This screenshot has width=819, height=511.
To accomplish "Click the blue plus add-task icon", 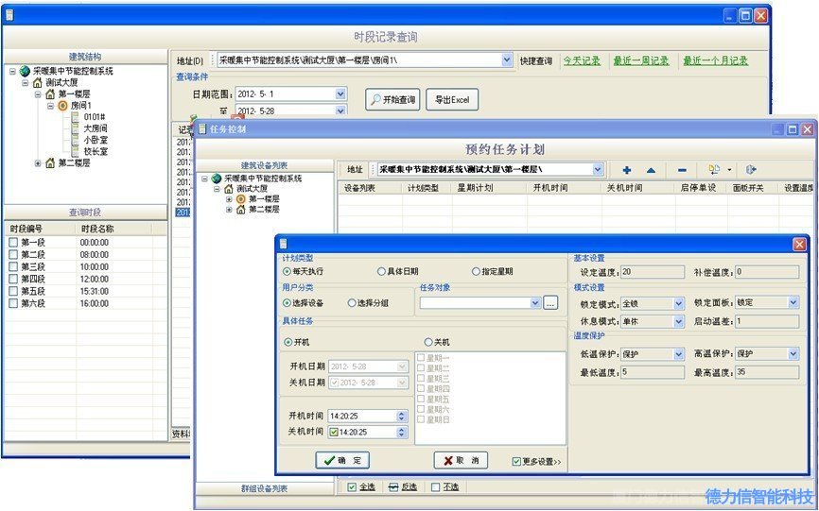I will click(x=626, y=170).
